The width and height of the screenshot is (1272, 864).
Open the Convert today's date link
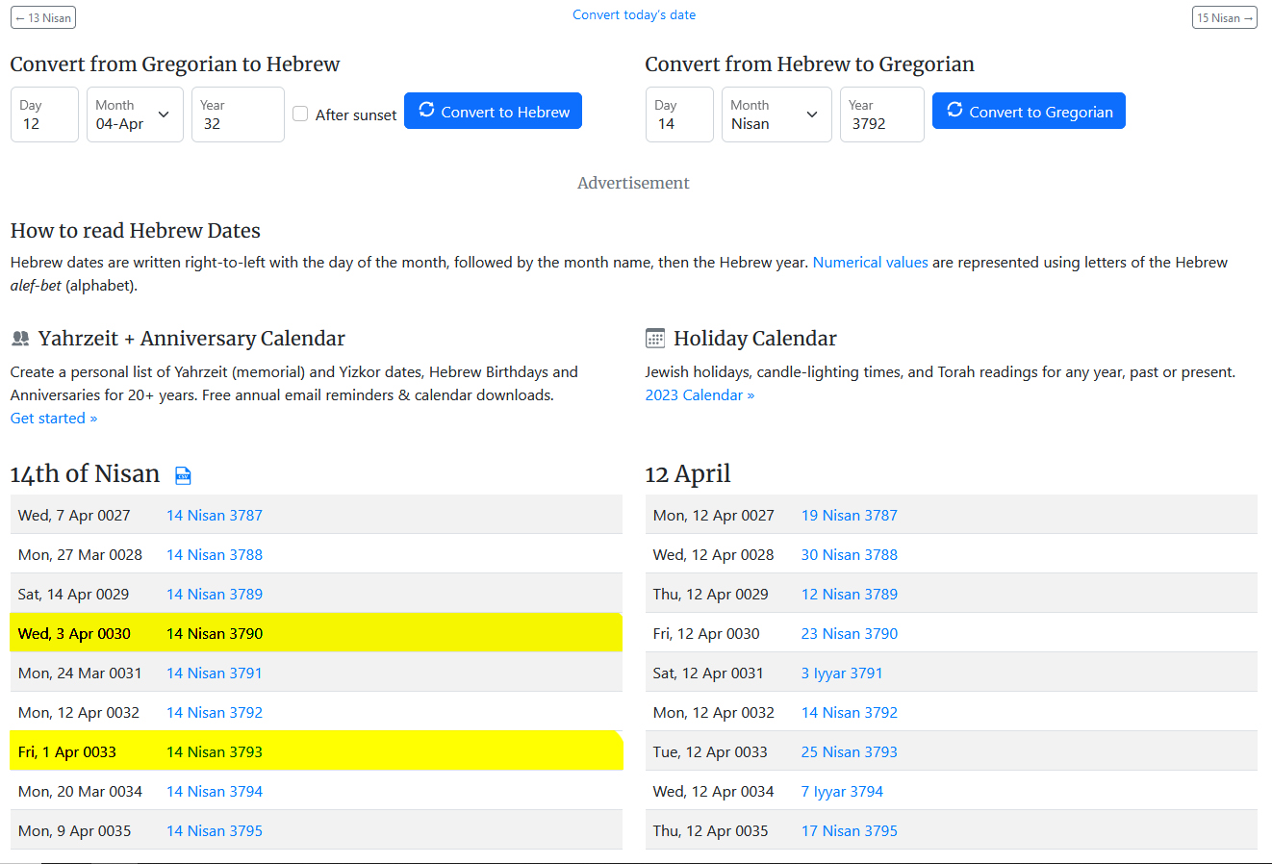point(634,14)
